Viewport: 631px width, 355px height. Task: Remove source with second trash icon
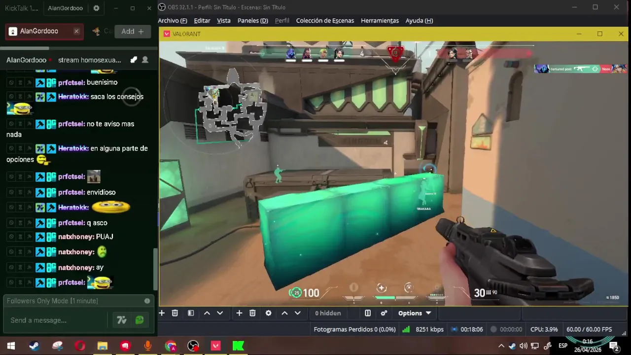(252, 313)
